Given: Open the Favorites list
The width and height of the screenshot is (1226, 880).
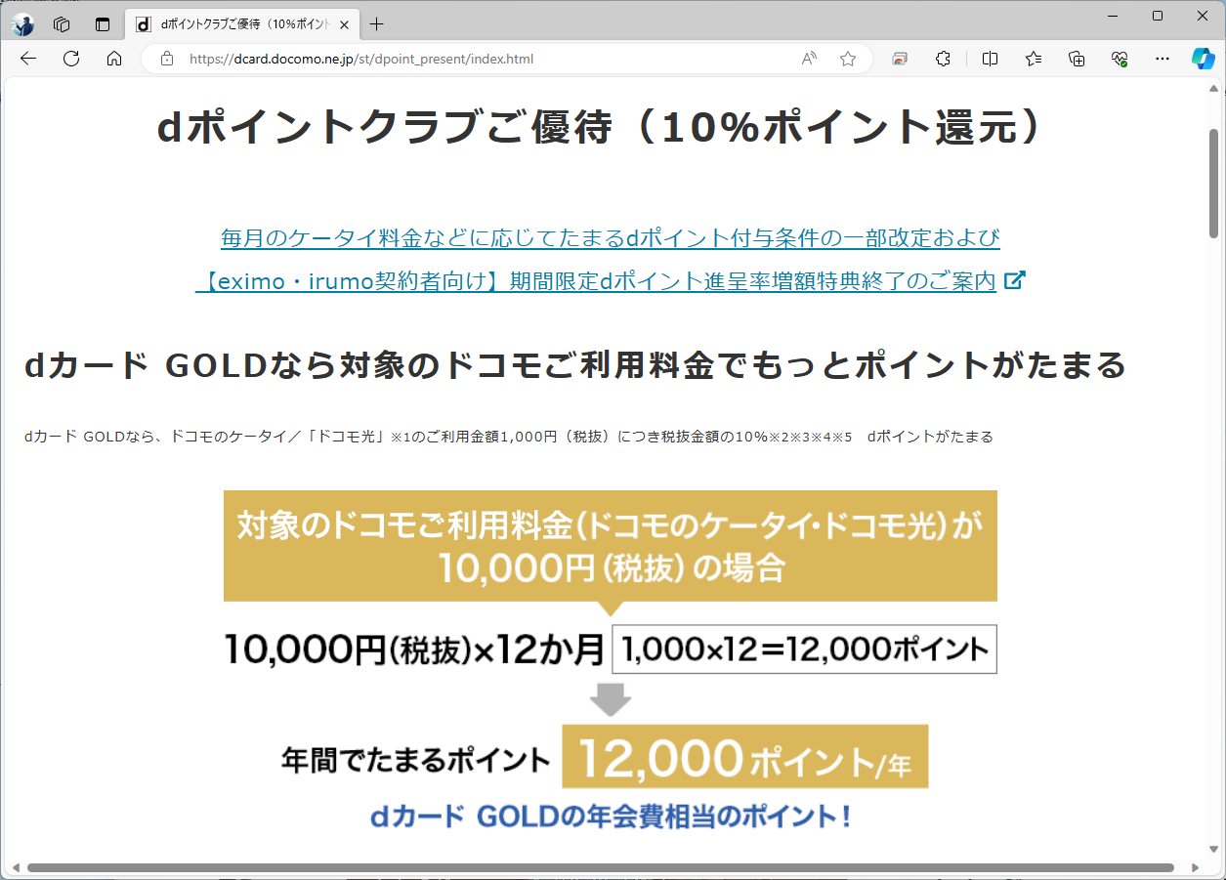Looking at the screenshot, I should 1033,59.
